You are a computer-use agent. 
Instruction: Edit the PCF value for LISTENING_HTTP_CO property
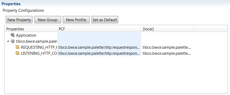click(x=99, y=53)
